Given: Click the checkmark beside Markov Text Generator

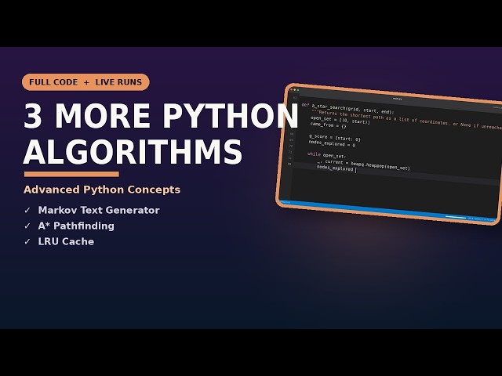Looking at the screenshot, I should pyautogui.click(x=27, y=210).
